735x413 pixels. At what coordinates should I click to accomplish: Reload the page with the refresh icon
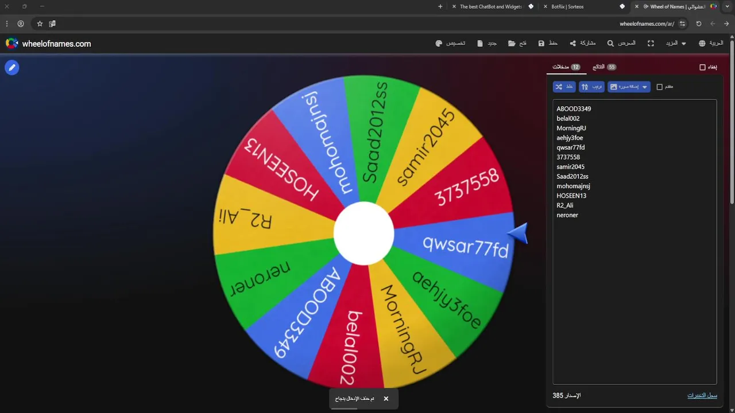point(699,24)
